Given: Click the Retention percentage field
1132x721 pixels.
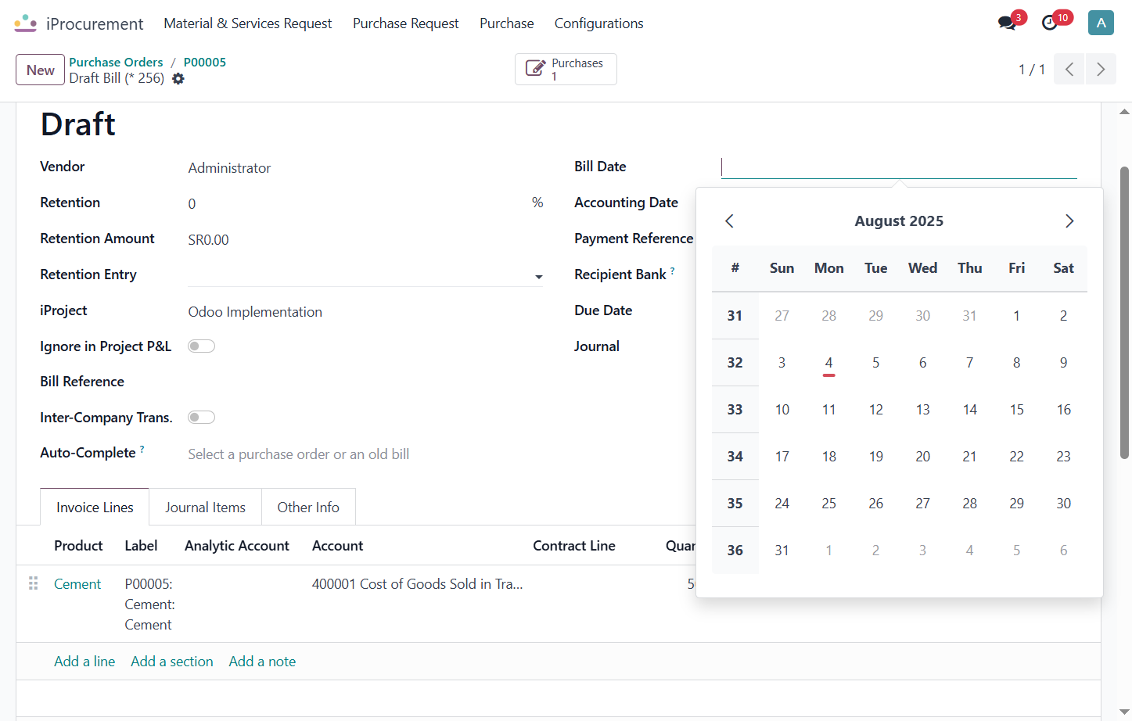Looking at the screenshot, I should click(x=358, y=204).
